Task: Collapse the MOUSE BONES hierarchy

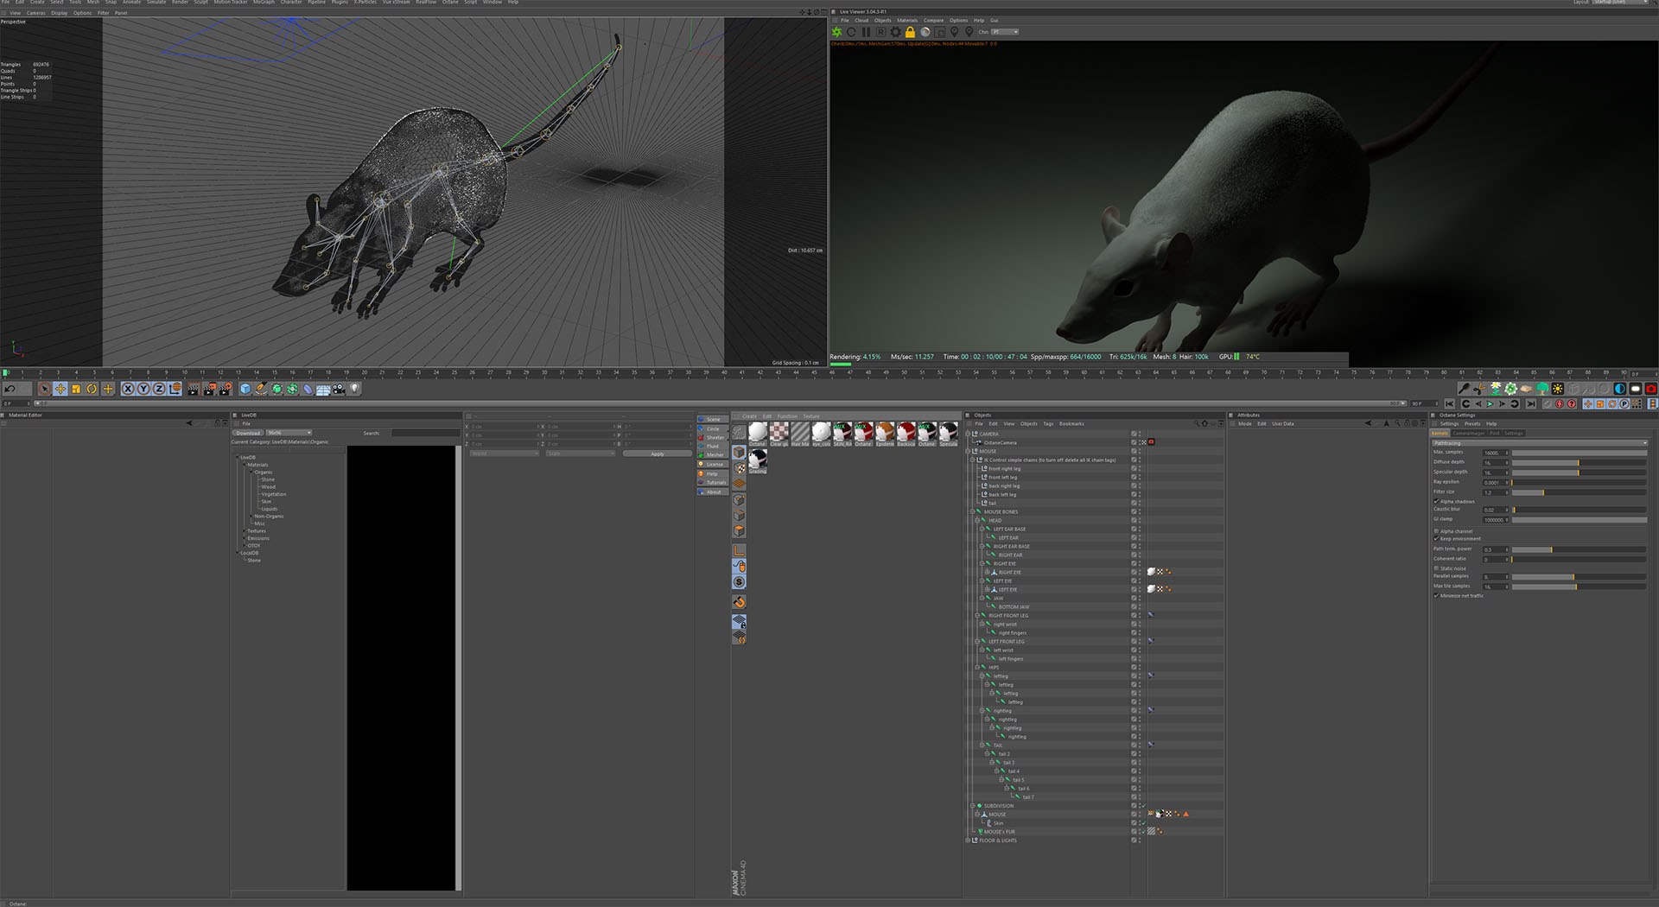Action: pos(972,511)
